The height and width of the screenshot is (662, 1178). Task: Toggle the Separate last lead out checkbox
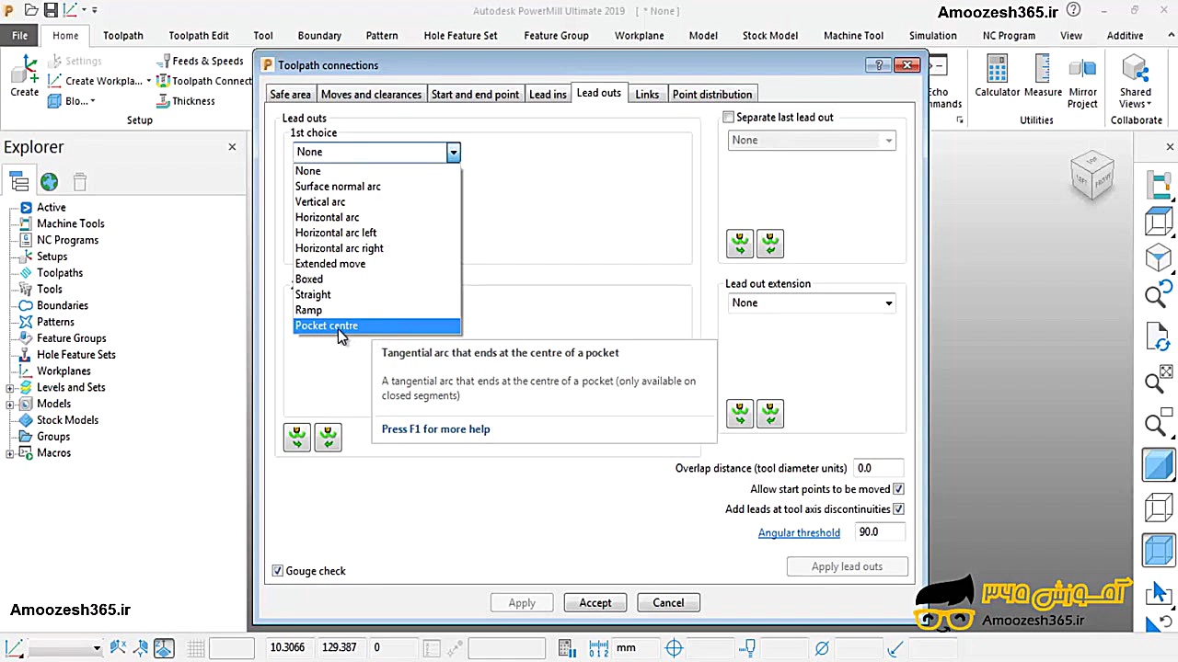[729, 118]
